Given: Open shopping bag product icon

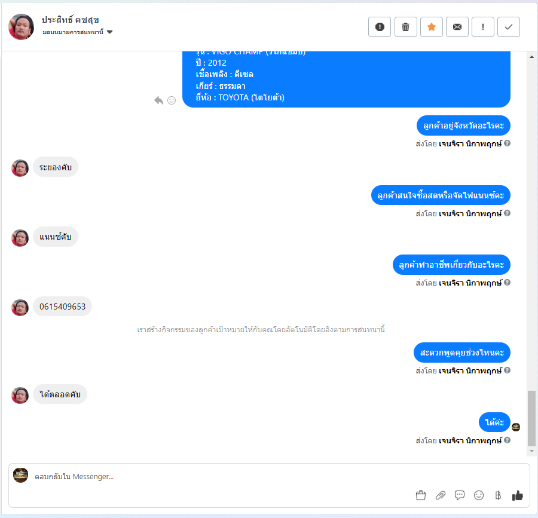Looking at the screenshot, I should pos(421,495).
